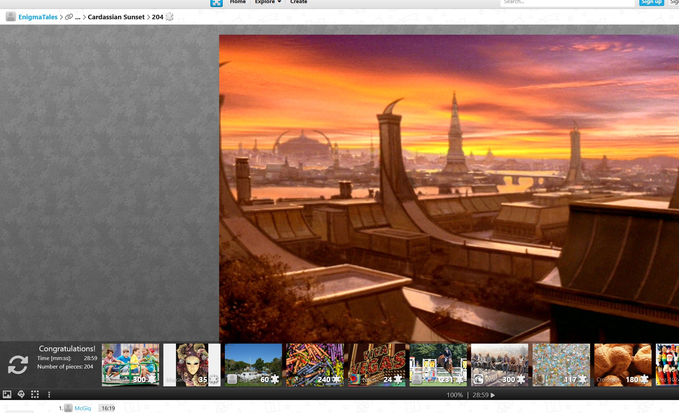Open the Viva Vegas 24-piece puzzle thumbnail

(x=377, y=365)
